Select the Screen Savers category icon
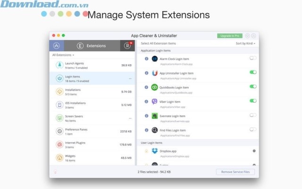Image resolution: width=302 pixels, height=189 pixels. [59, 118]
